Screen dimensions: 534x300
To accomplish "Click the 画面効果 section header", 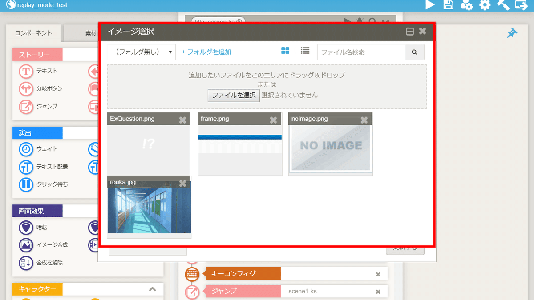I will coord(38,211).
